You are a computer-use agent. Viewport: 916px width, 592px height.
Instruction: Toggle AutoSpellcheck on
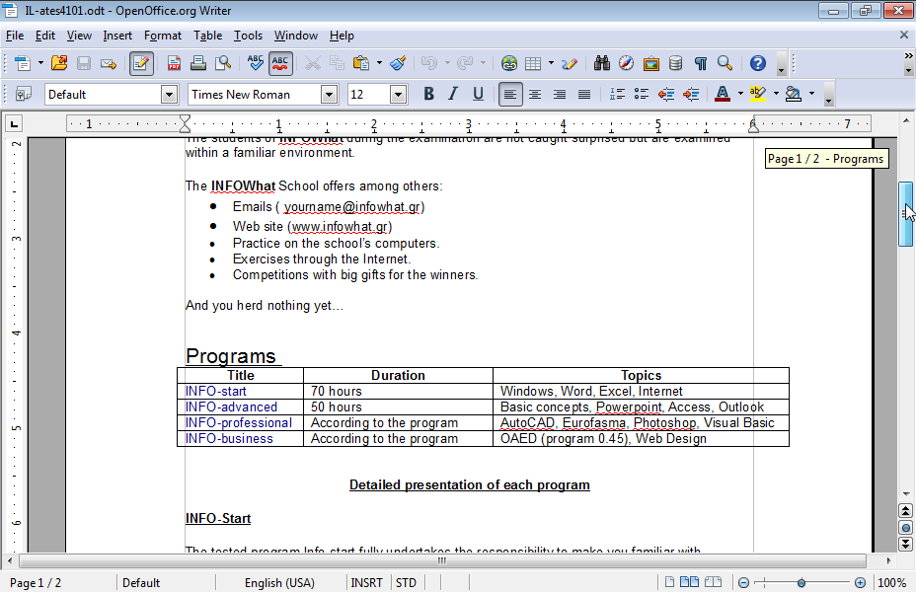[279, 63]
